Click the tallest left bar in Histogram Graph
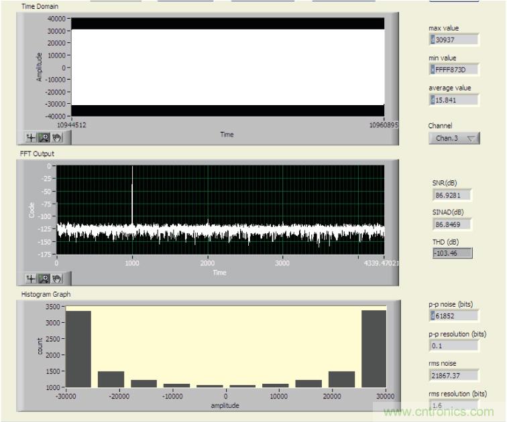507x422 pixels. pyautogui.click(x=78, y=348)
